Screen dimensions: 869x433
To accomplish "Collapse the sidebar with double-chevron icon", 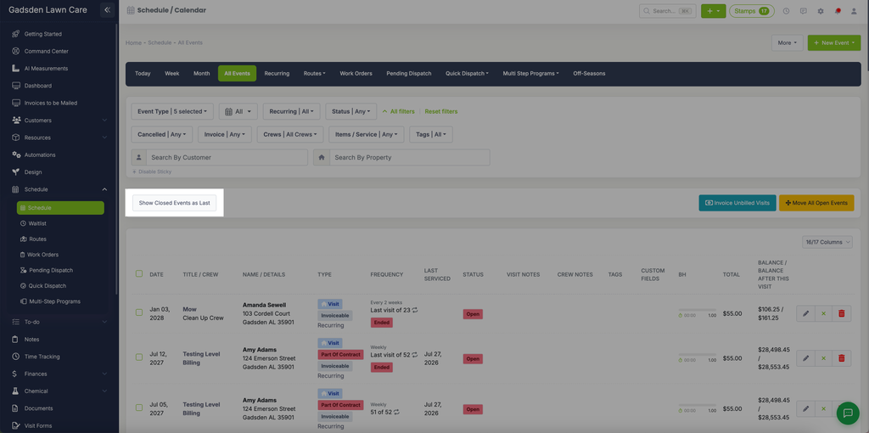I will click(x=108, y=10).
